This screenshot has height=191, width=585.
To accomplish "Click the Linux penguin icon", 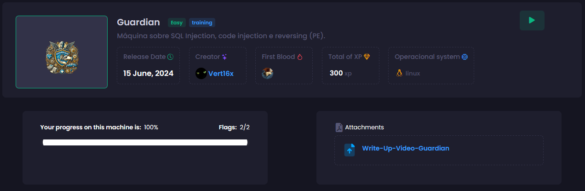I will (399, 73).
